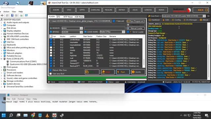Click the AdaniChell tool taskbar icon

point(54,115)
